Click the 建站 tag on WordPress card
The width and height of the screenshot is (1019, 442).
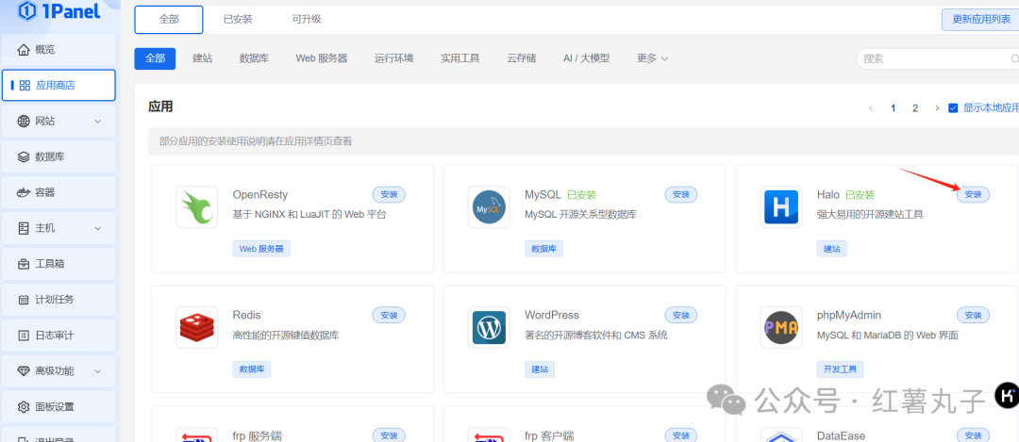[540, 369]
